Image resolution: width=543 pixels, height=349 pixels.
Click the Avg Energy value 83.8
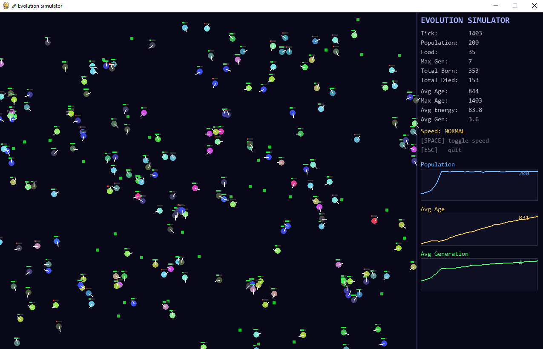475,110
